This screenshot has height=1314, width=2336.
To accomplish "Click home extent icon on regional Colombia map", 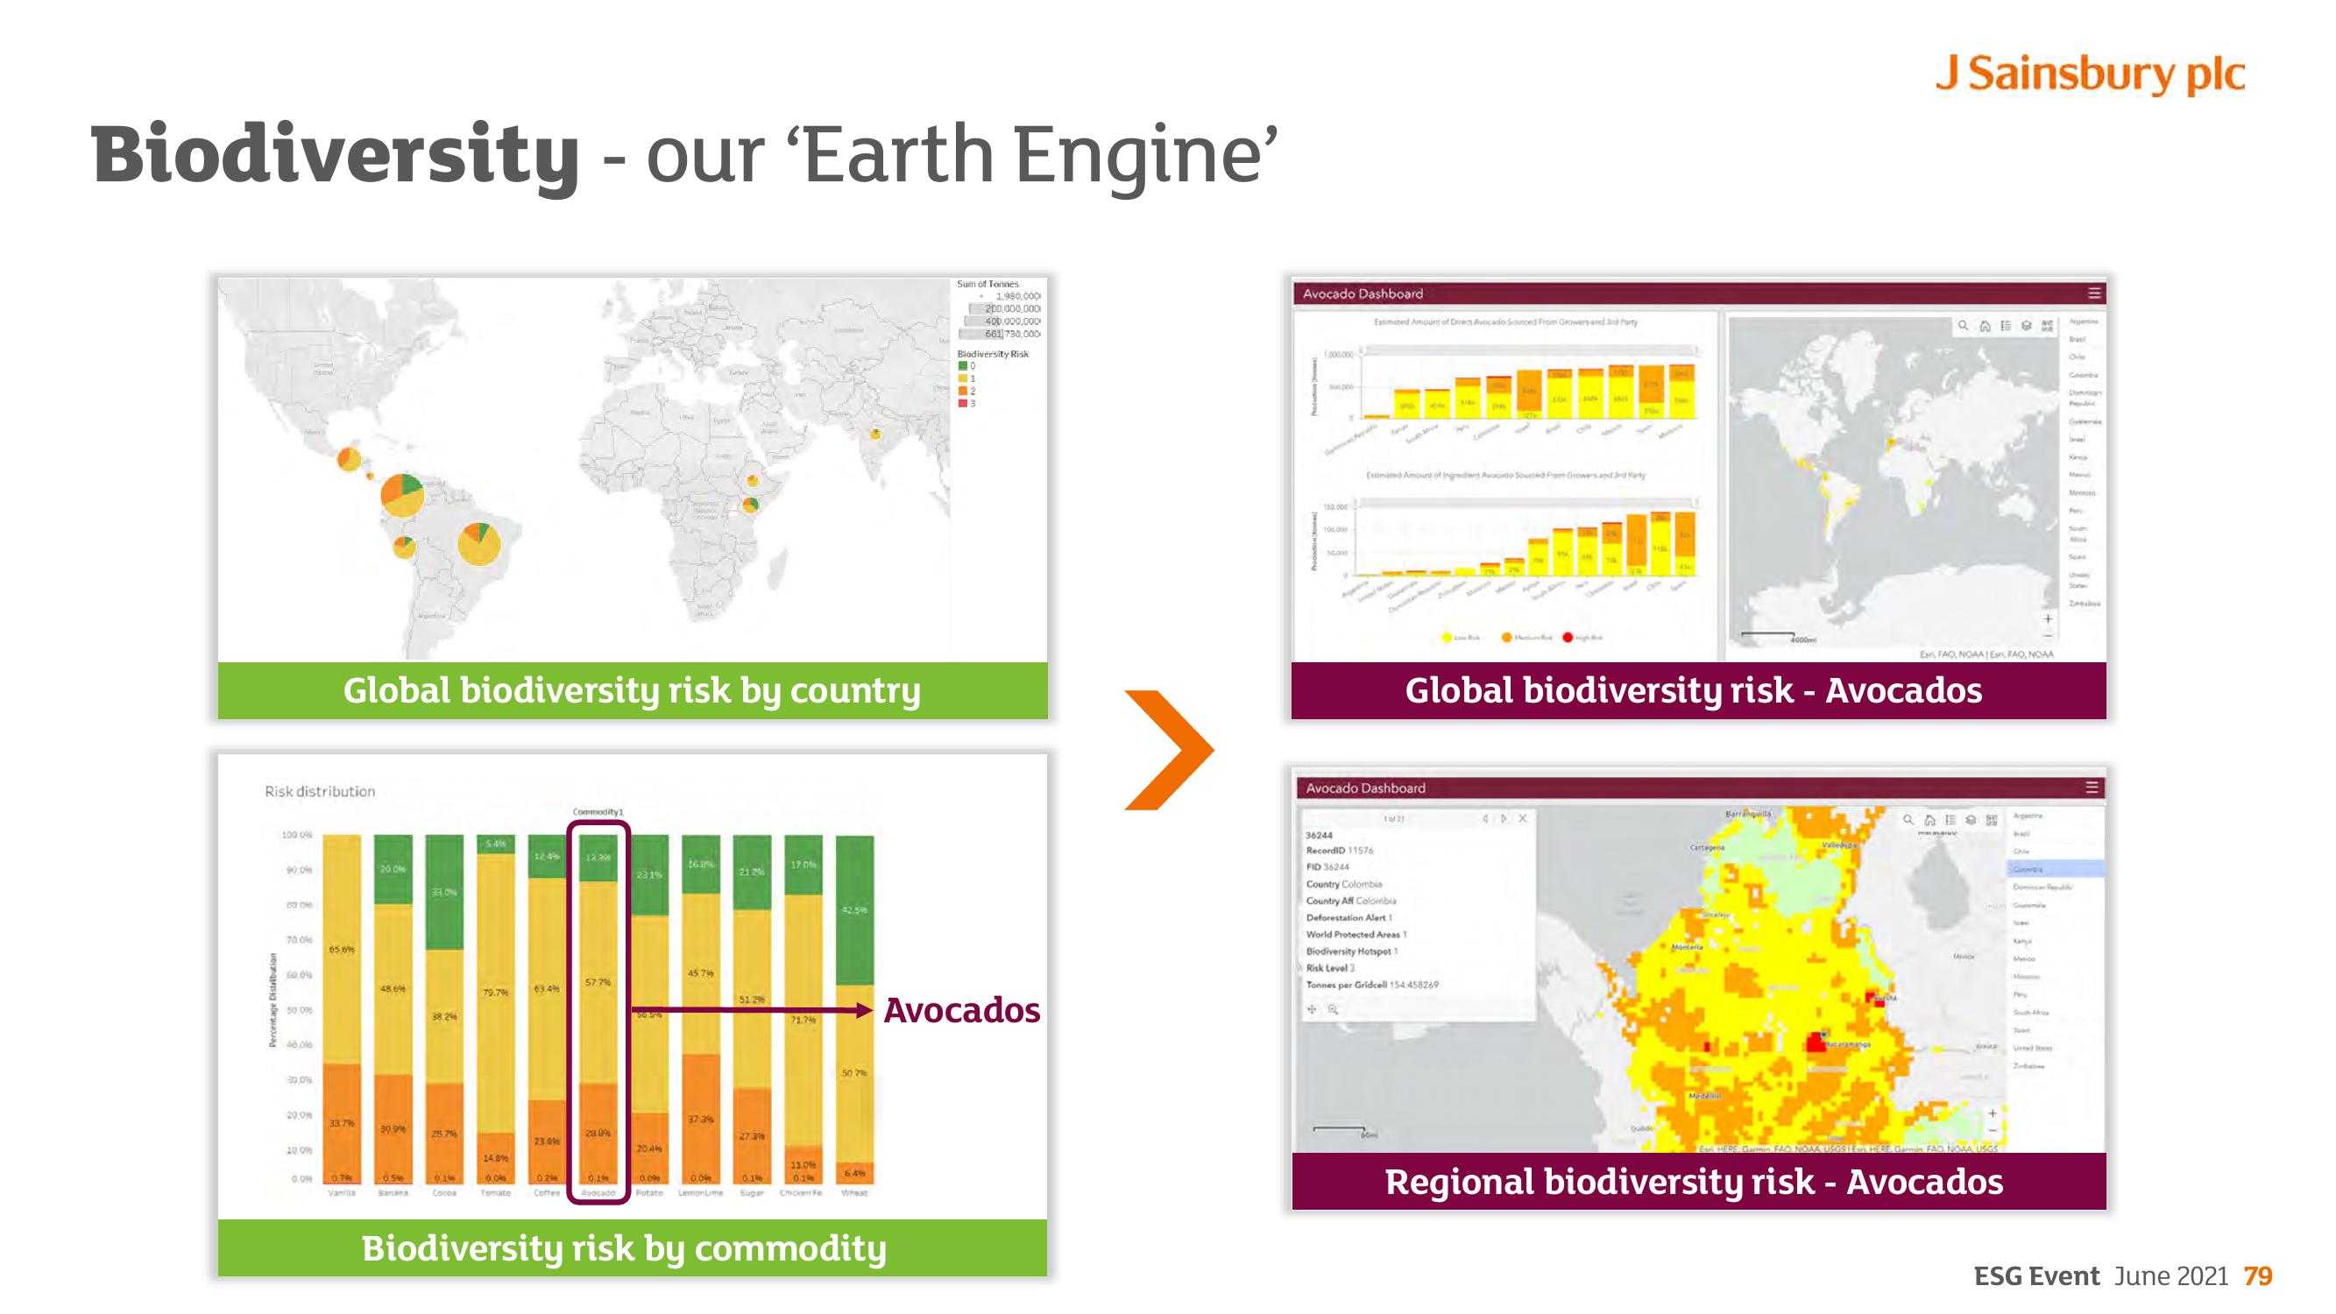I will 1929,820.
